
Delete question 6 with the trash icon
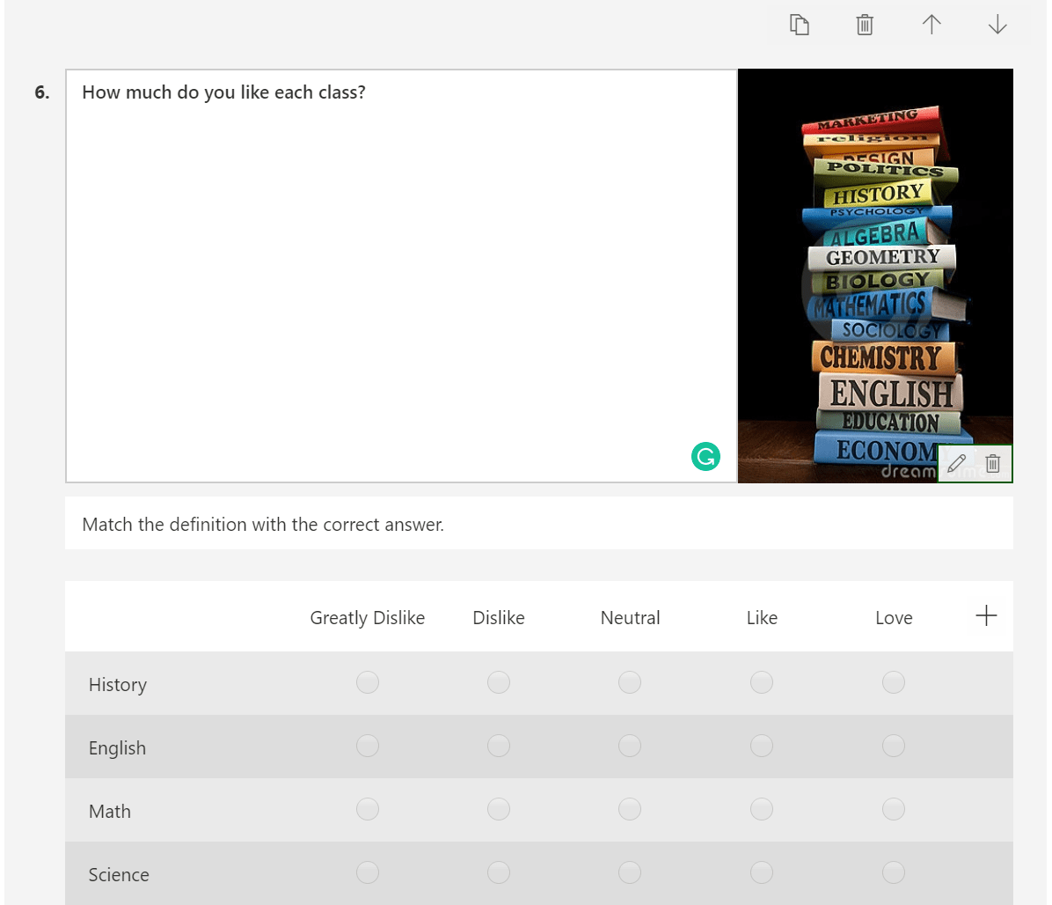click(865, 25)
